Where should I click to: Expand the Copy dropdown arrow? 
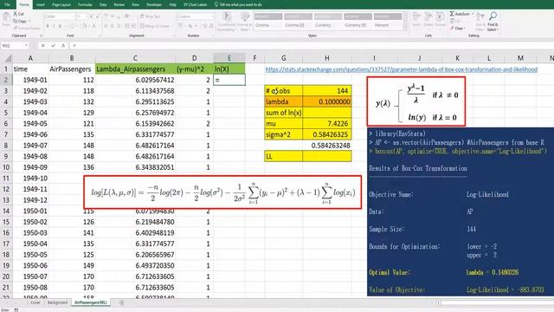(29, 21)
